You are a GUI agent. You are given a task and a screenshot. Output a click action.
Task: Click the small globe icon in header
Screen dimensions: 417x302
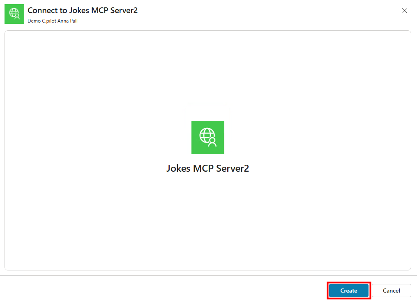click(x=14, y=14)
